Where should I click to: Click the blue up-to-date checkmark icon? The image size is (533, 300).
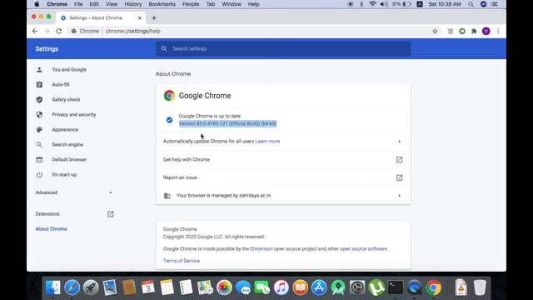coord(169,120)
